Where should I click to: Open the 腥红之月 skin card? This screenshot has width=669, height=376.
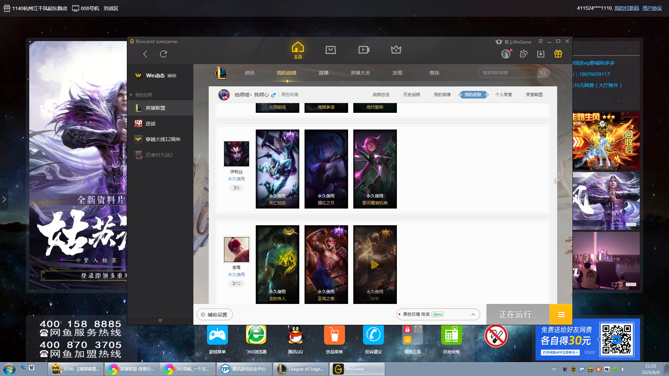pos(326,169)
